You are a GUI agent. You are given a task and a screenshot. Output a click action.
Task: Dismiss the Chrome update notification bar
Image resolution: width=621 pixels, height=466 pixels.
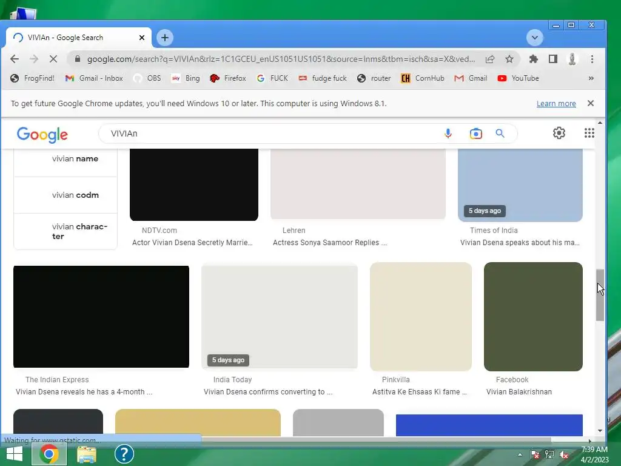[x=591, y=103]
